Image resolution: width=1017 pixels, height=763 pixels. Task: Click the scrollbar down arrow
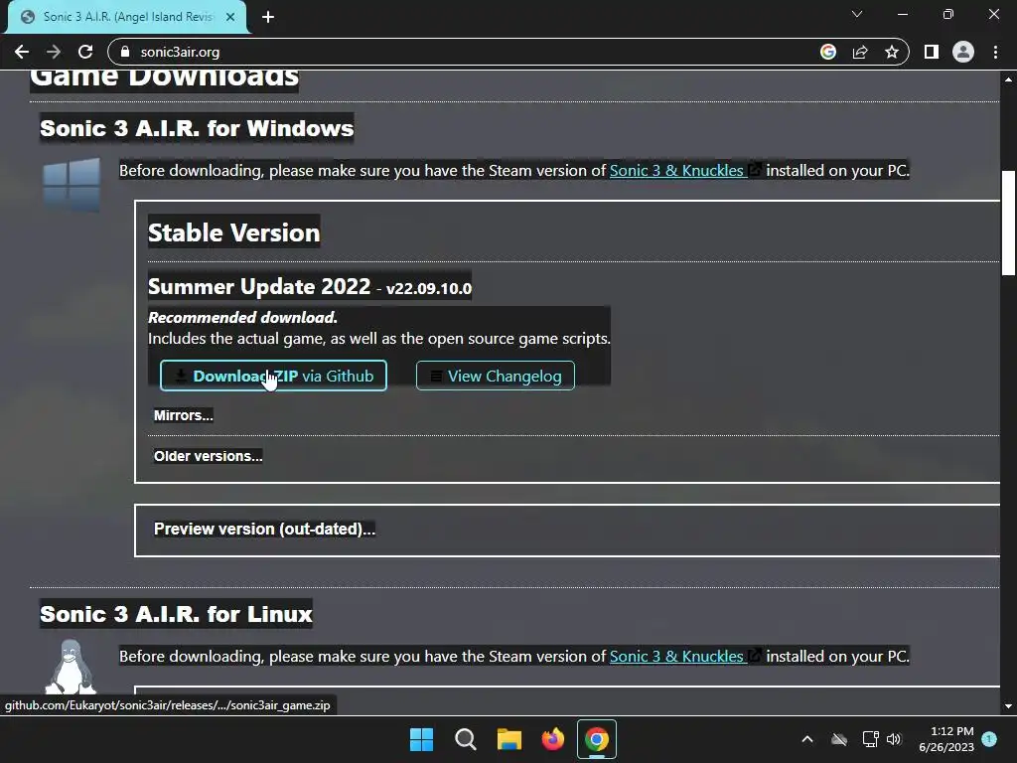[x=1008, y=706]
